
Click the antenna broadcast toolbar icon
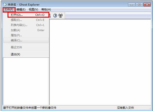pos(61,15)
